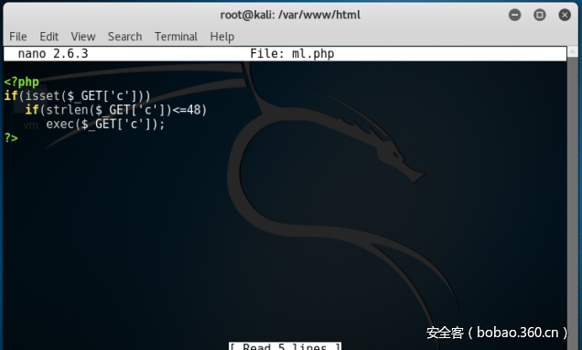
Task: Open the Terminal menu
Action: [x=176, y=37]
